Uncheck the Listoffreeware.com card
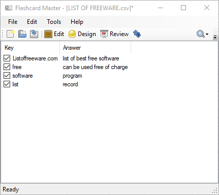The image size is (219, 195). [x=7, y=58]
